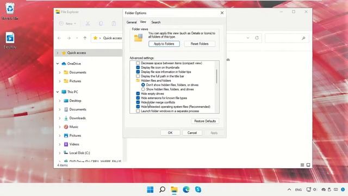Click the search magnifier in File Explorer
The width and height of the screenshot is (348, 196).
pos(303,38)
